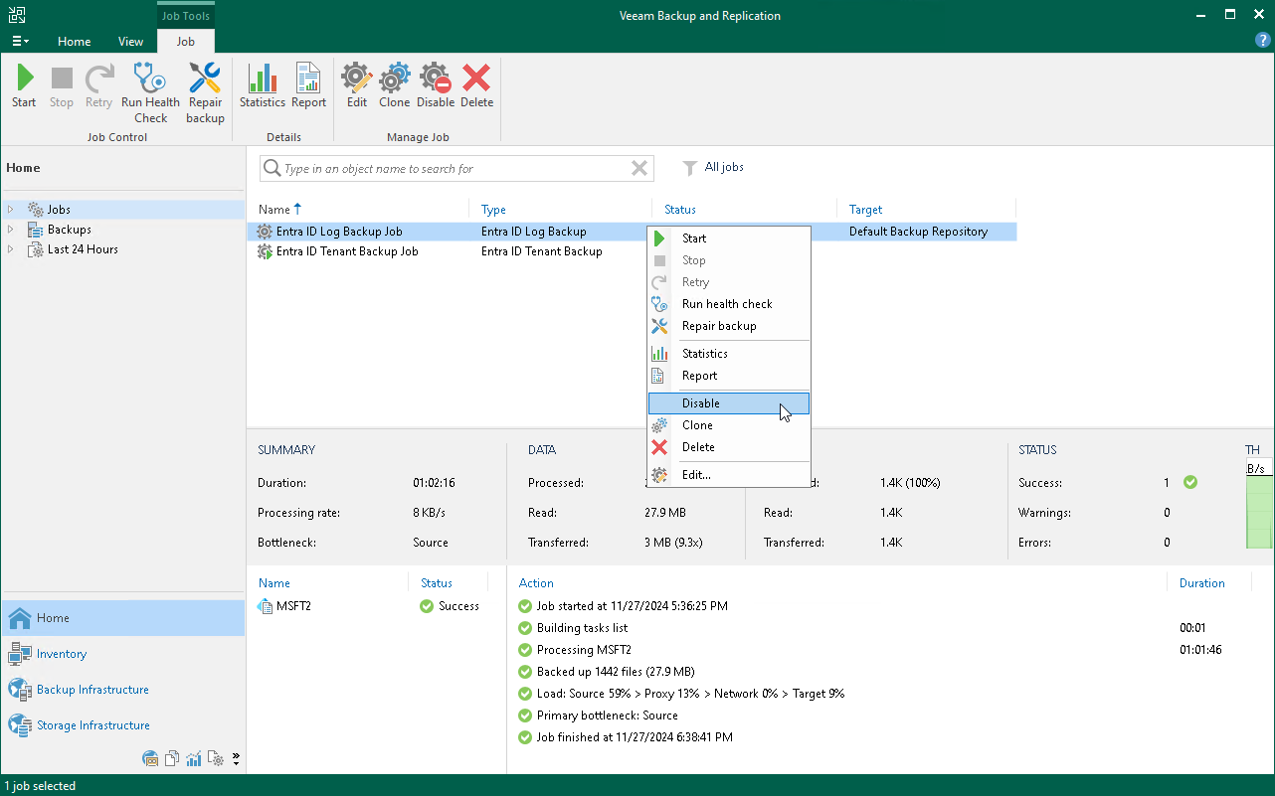Click the 'Building tasks list' action line
This screenshot has height=796, width=1275.
pyautogui.click(x=582, y=628)
